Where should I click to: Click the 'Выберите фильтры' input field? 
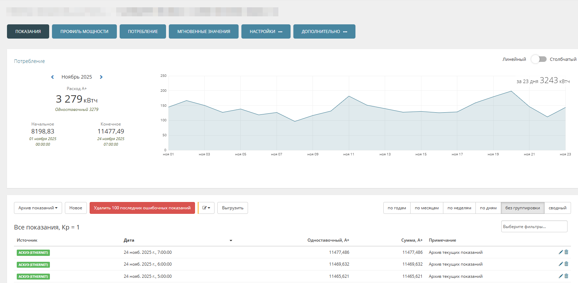[x=534, y=227]
